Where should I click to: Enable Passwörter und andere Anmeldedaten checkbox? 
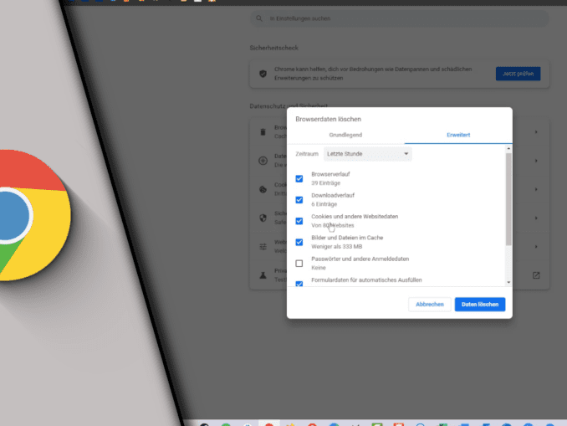click(x=299, y=264)
